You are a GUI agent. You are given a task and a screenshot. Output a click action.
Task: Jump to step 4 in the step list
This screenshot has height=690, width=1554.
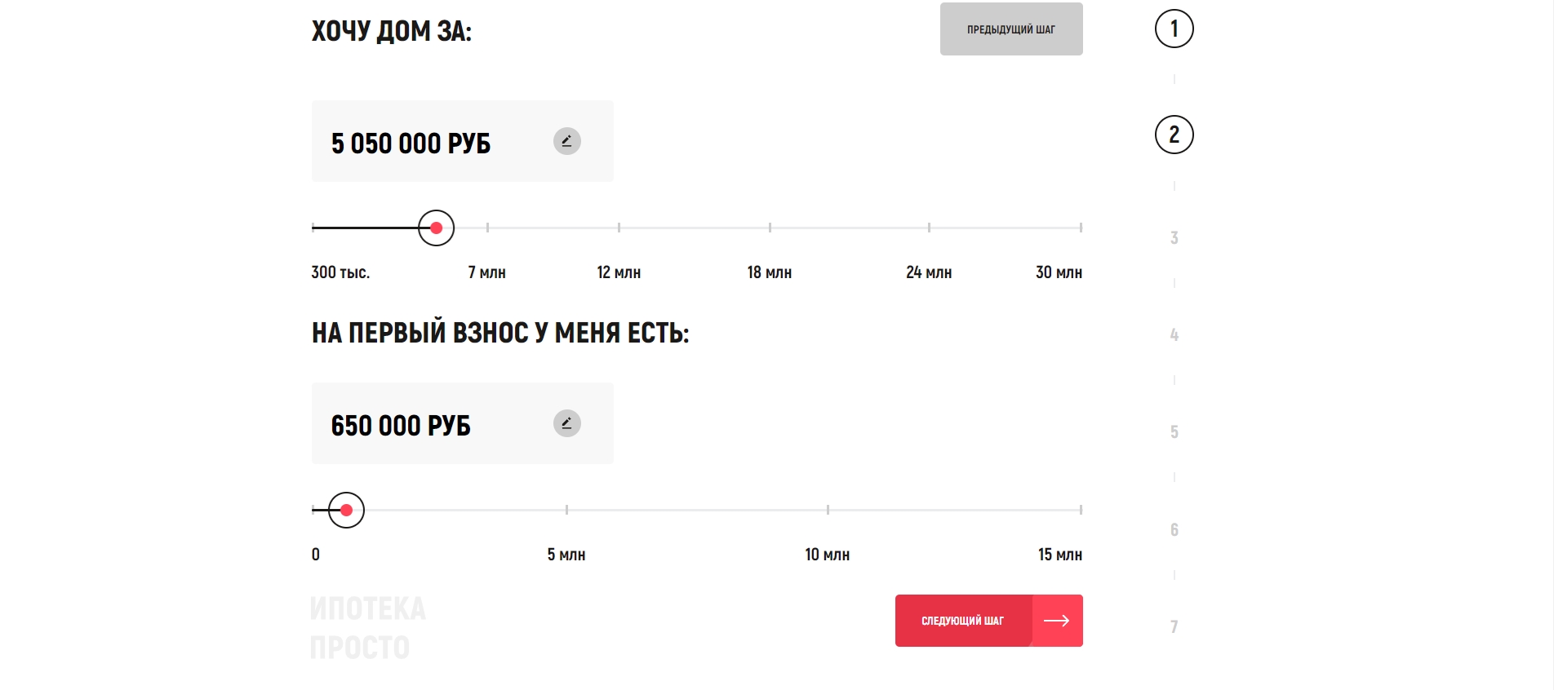click(1174, 334)
